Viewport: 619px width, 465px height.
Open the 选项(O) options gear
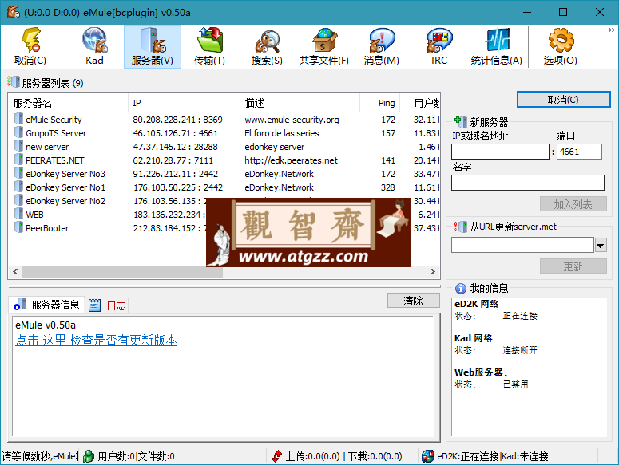(561, 46)
